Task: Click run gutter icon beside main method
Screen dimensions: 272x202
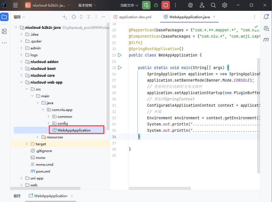Action: 120,68
